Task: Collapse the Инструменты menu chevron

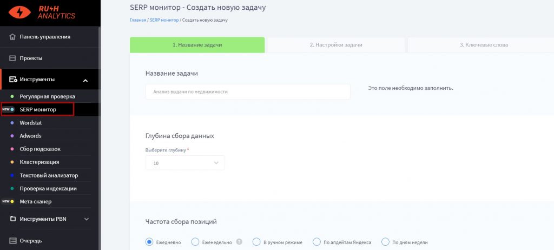Action: 85,80
